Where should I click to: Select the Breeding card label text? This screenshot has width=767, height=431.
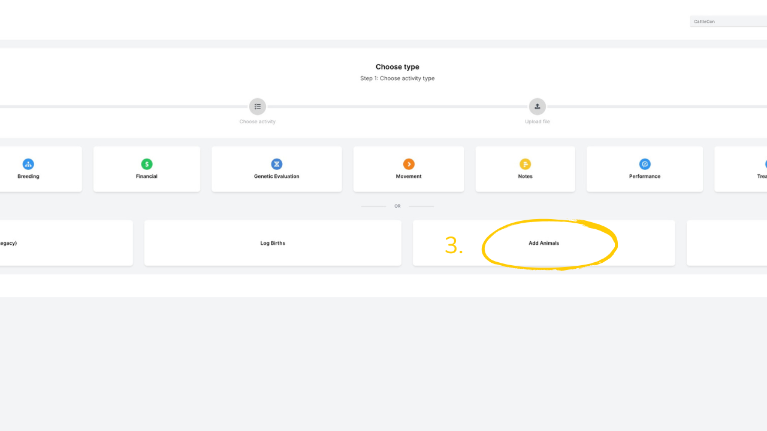point(28,177)
